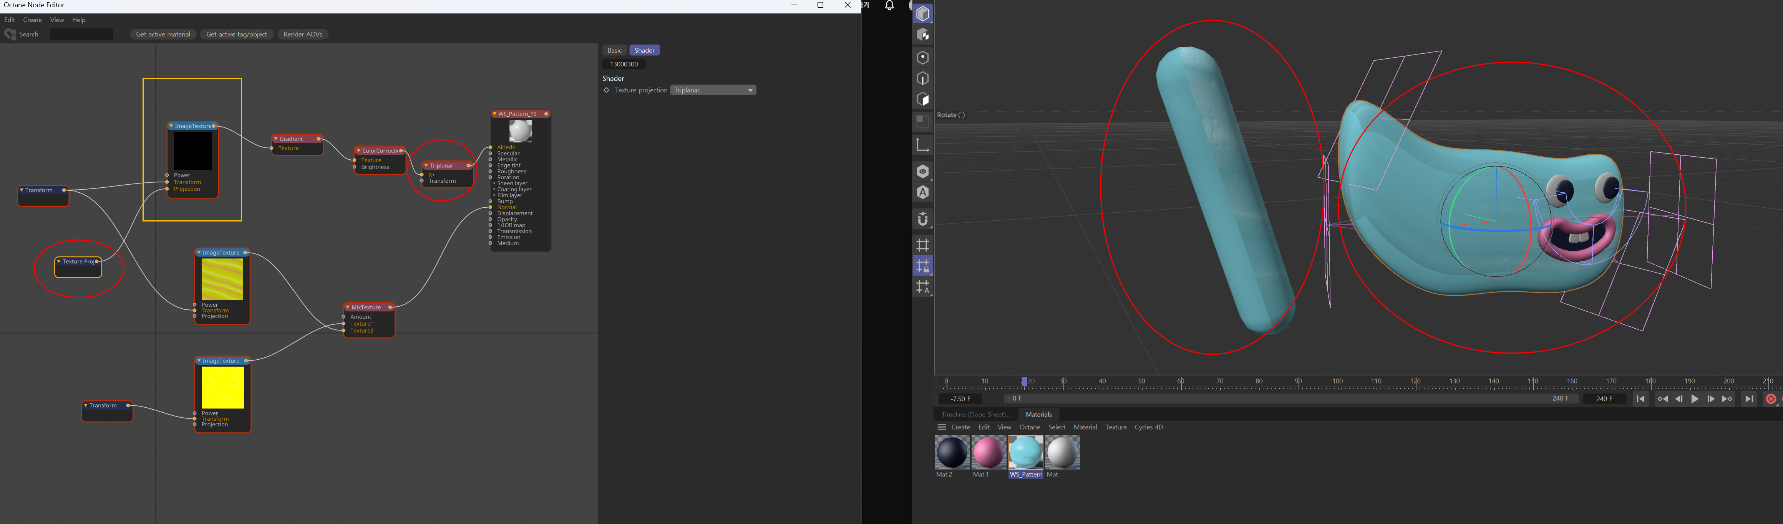Collapse the MixTexture node header arrow
The image size is (1783, 524).
tap(348, 307)
